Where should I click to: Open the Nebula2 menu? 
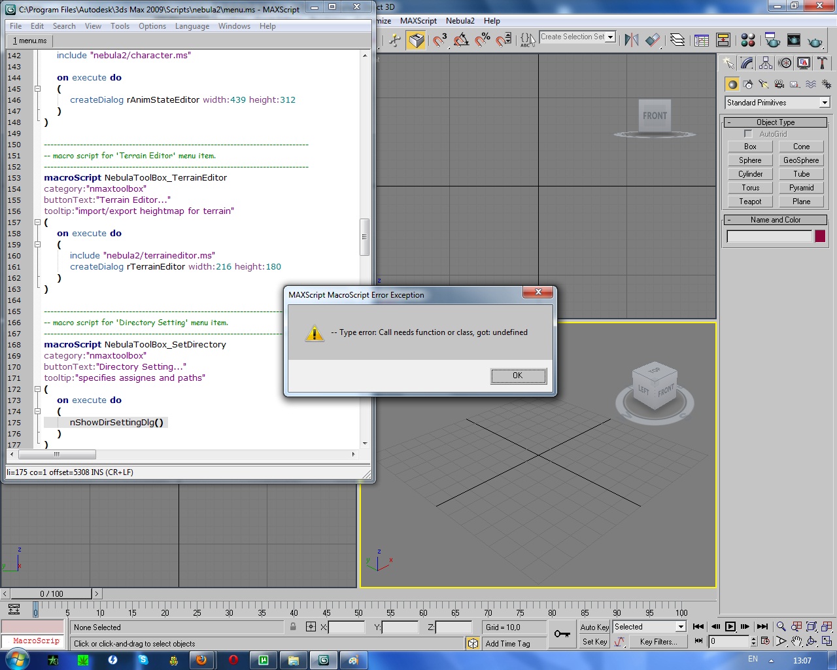460,21
